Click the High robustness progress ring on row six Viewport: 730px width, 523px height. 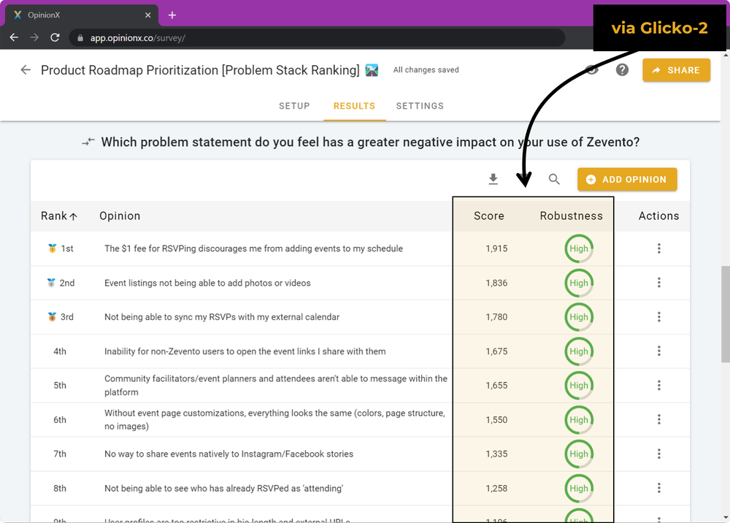579,419
